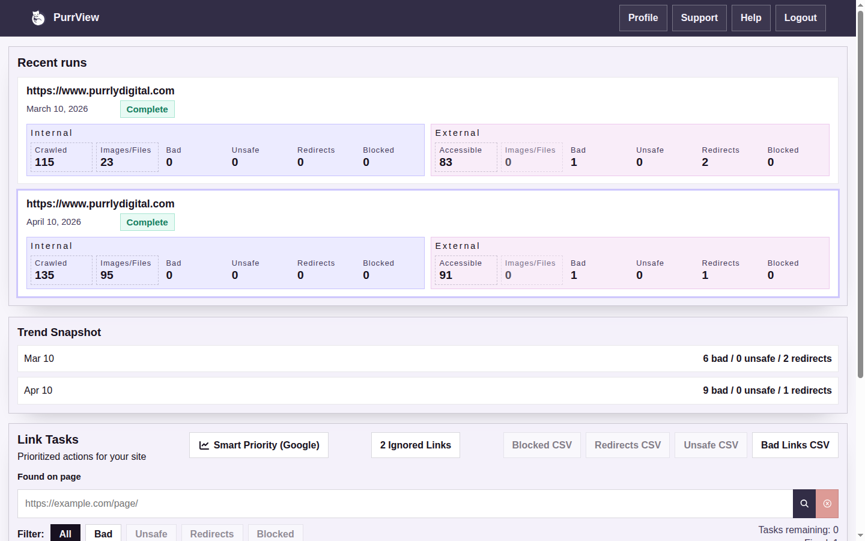Click the search magnifier icon
The width and height of the screenshot is (865, 541).
[x=804, y=503]
